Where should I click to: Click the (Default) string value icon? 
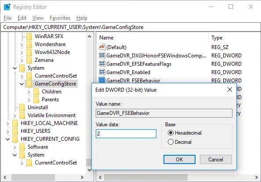[x=101, y=47]
